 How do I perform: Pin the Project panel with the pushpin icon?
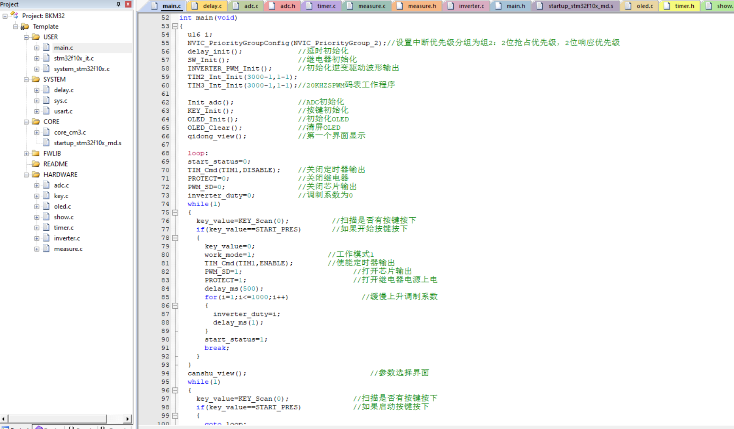coord(118,4)
